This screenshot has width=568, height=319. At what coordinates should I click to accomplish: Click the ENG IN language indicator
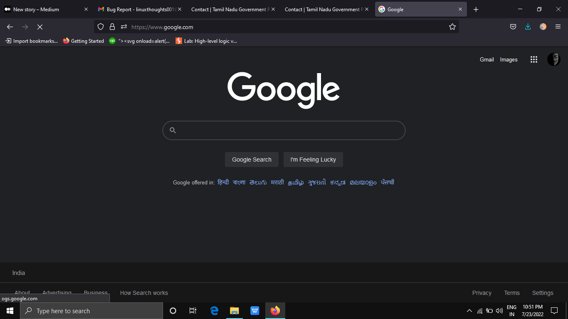tap(512, 311)
